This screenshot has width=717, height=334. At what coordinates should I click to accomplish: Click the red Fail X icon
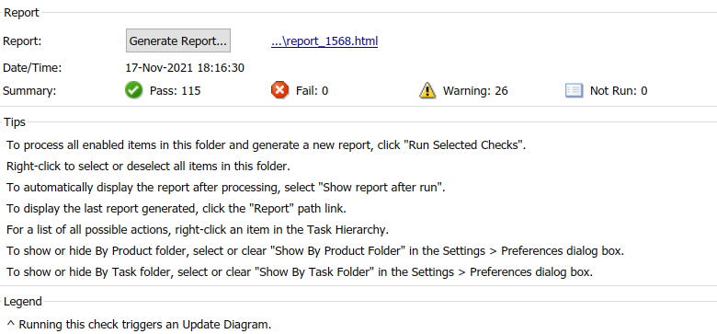tap(279, 90)
